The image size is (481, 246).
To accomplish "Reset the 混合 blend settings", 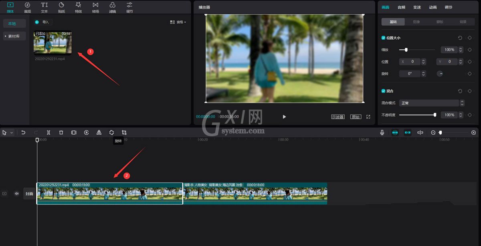I will coord(460,91).
